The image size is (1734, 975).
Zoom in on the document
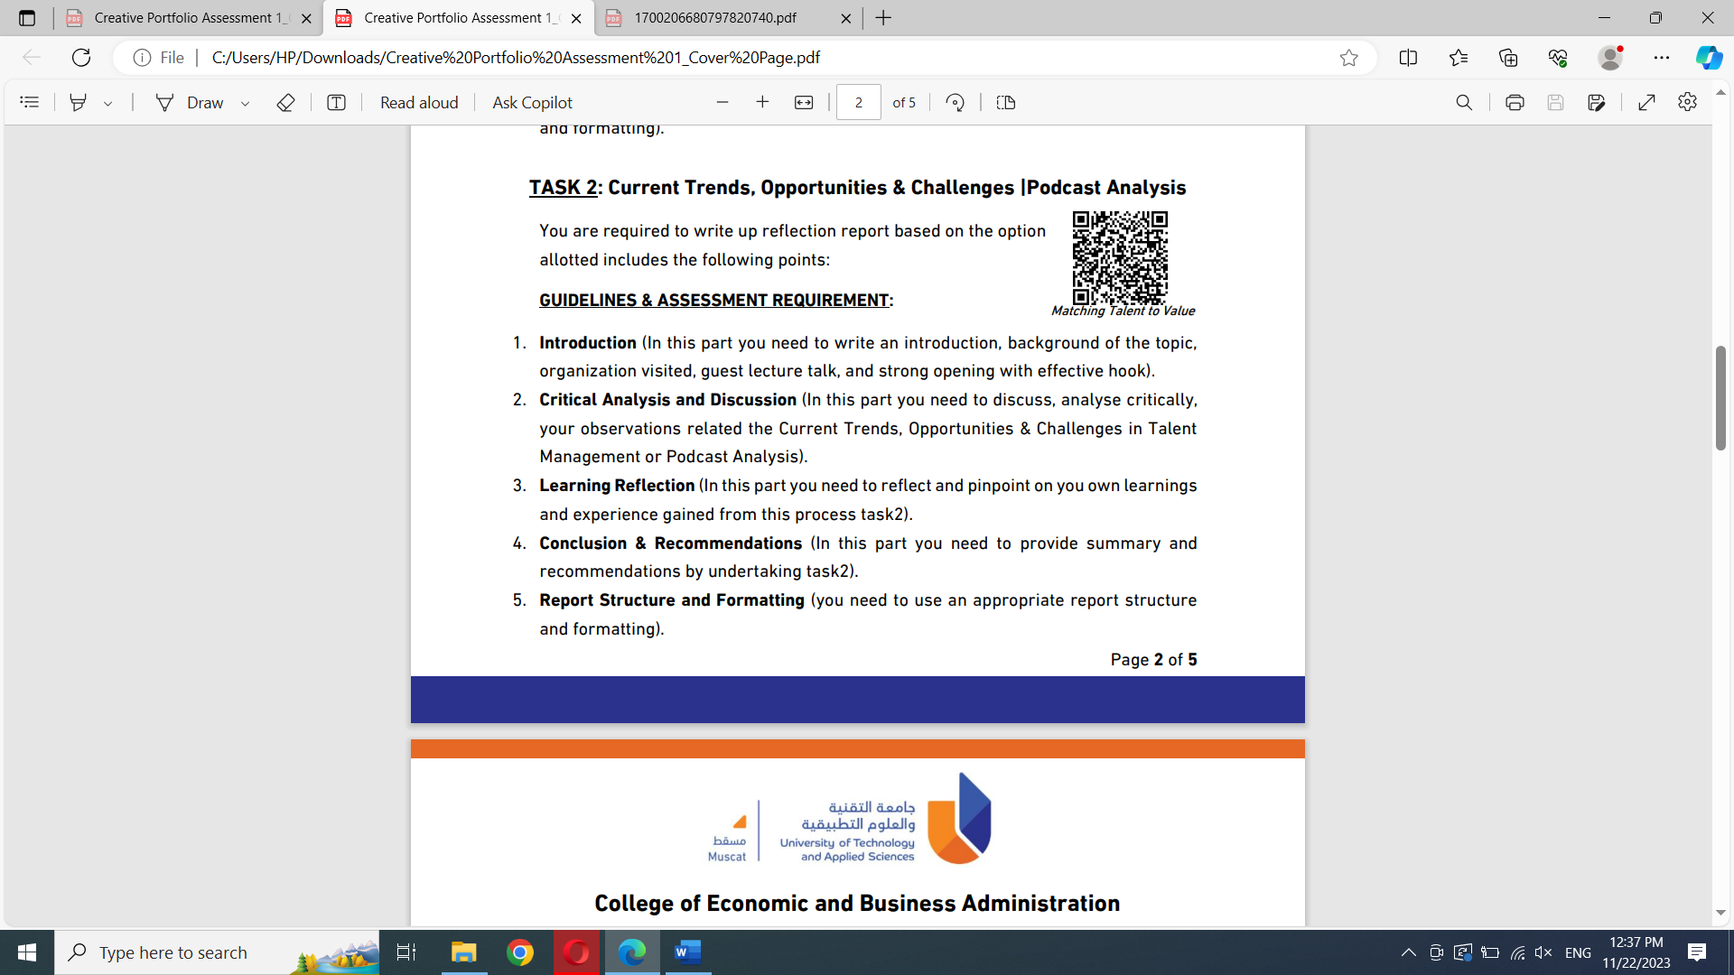point(763,102)
